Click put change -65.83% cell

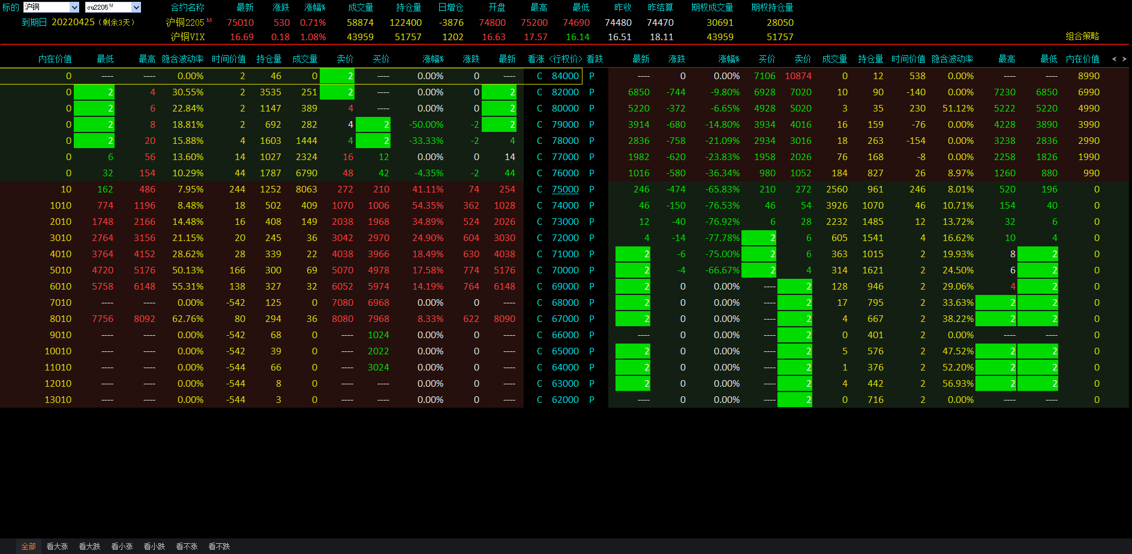pos(722,189)
